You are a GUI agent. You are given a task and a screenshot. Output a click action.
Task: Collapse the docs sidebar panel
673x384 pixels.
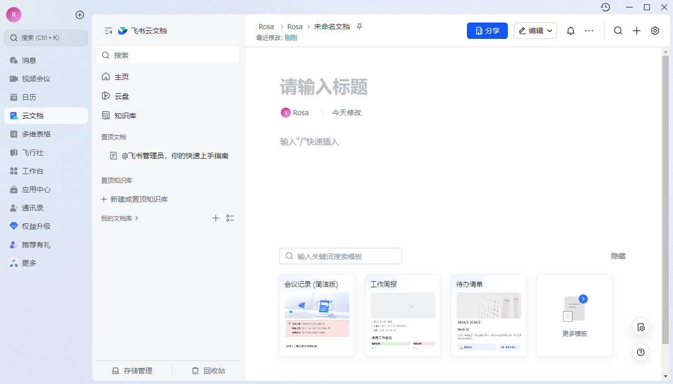(108, 31)
